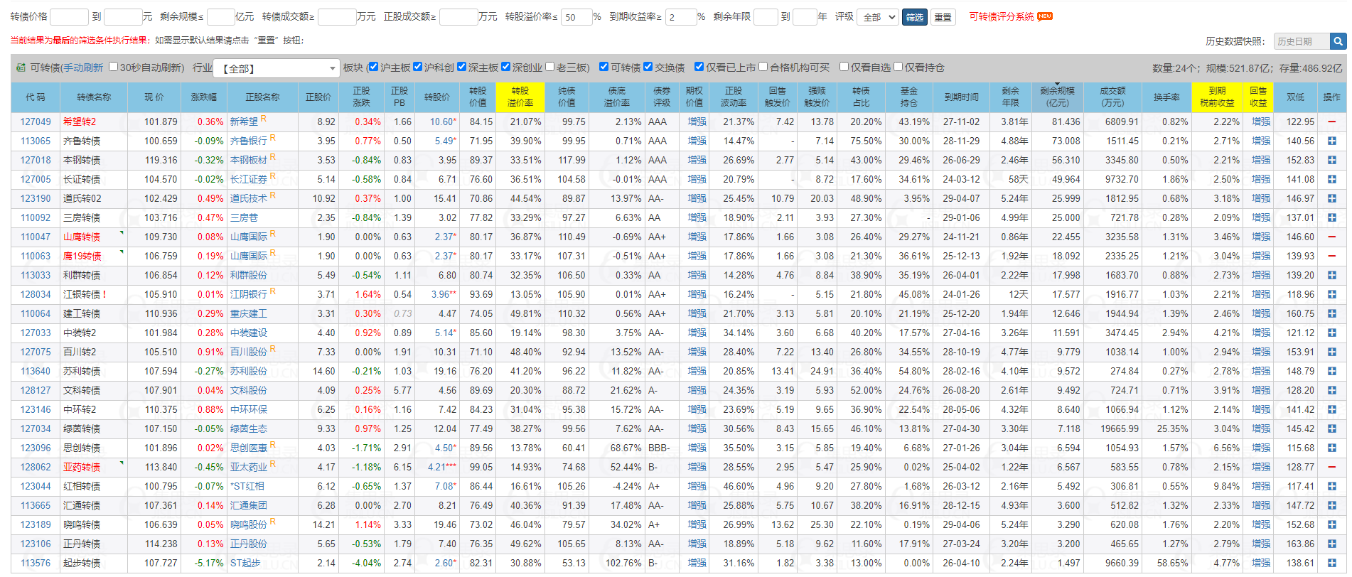Click plus icon in 中装转2 row
The height and width of the screenshot is (577, 1352).
pos(1331,333)
